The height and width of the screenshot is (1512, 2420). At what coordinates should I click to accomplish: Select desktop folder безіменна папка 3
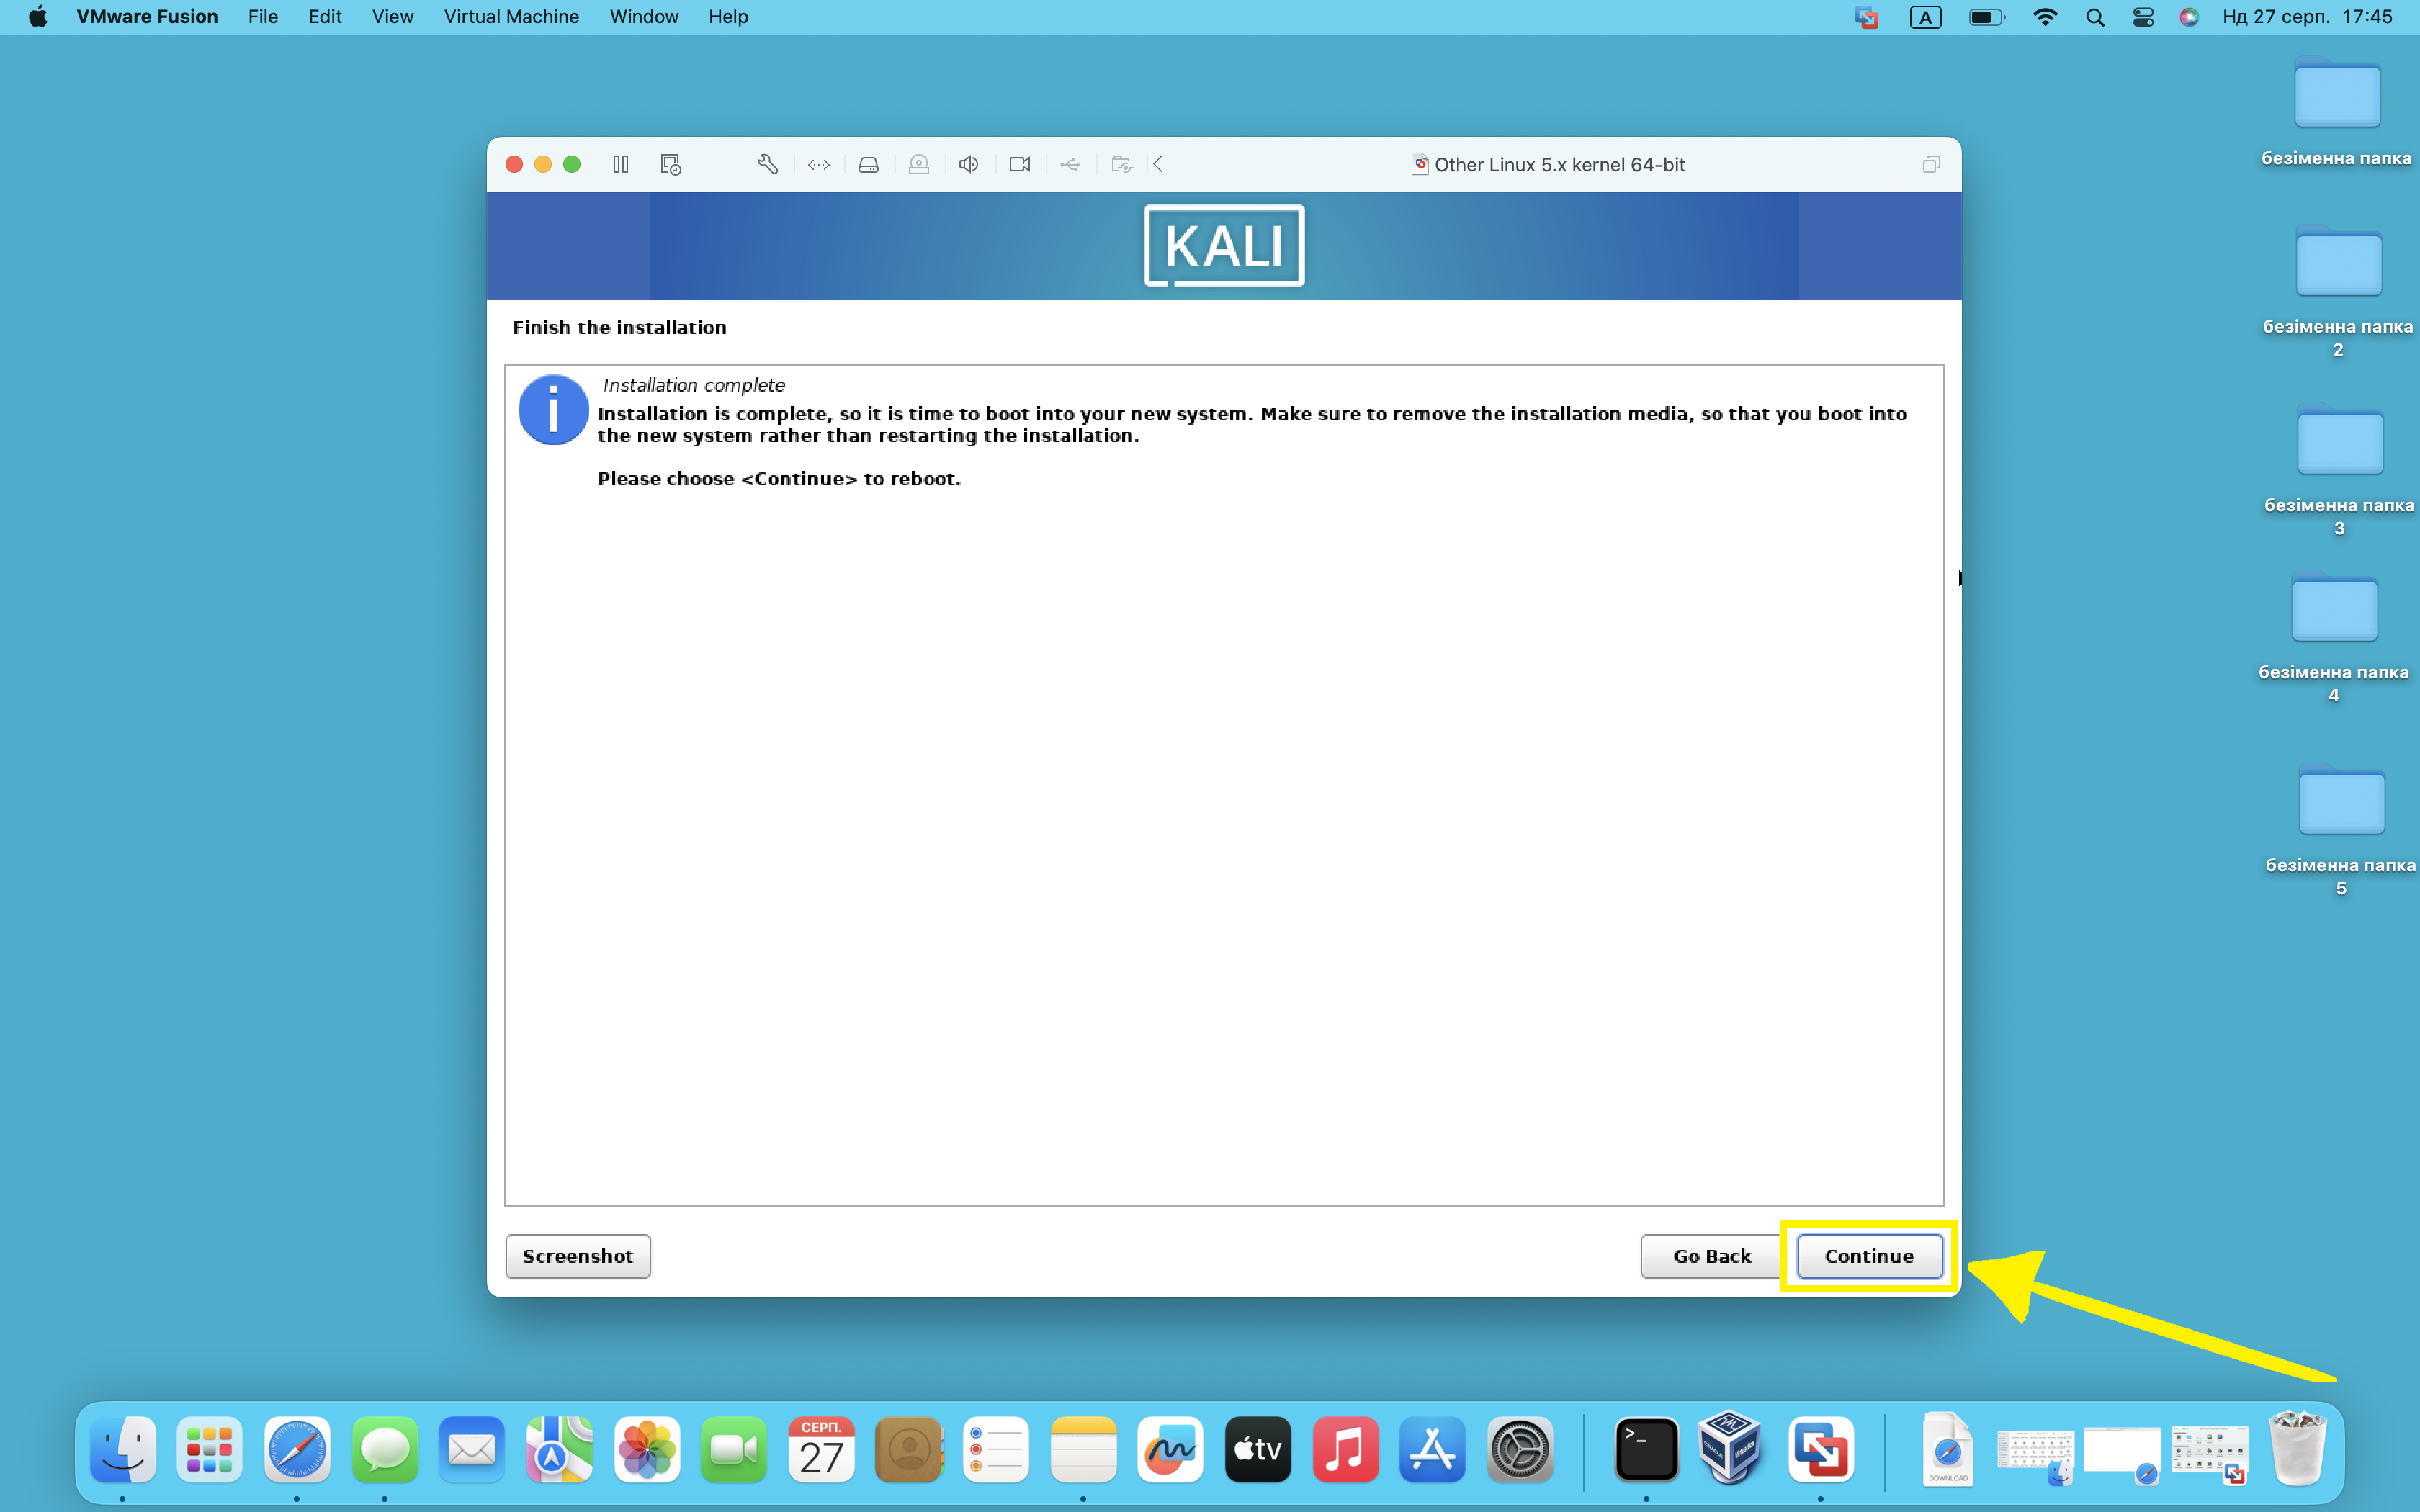click(x=2339, y=470)
